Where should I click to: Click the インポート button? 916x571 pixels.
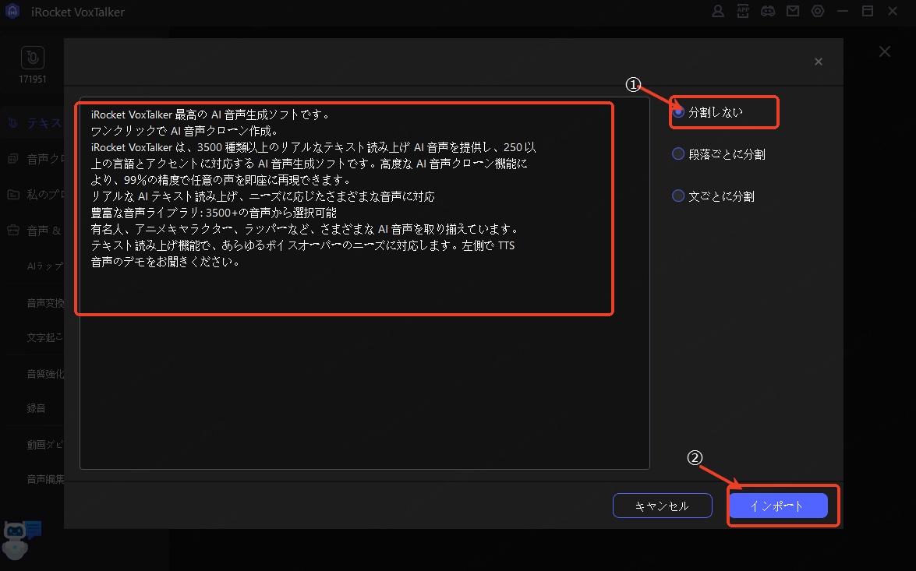coord(778,506)
